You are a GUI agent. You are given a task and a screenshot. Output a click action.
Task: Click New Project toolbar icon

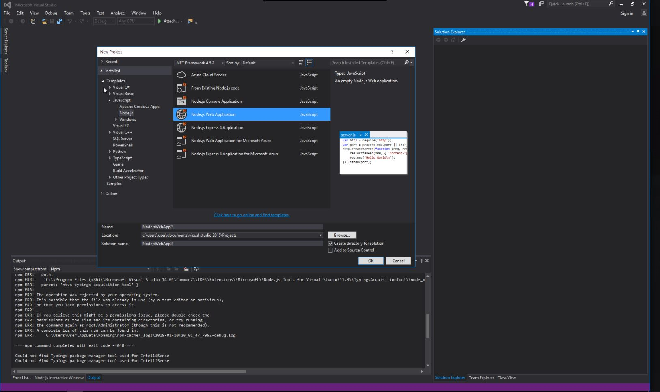(x=33, y=21)
